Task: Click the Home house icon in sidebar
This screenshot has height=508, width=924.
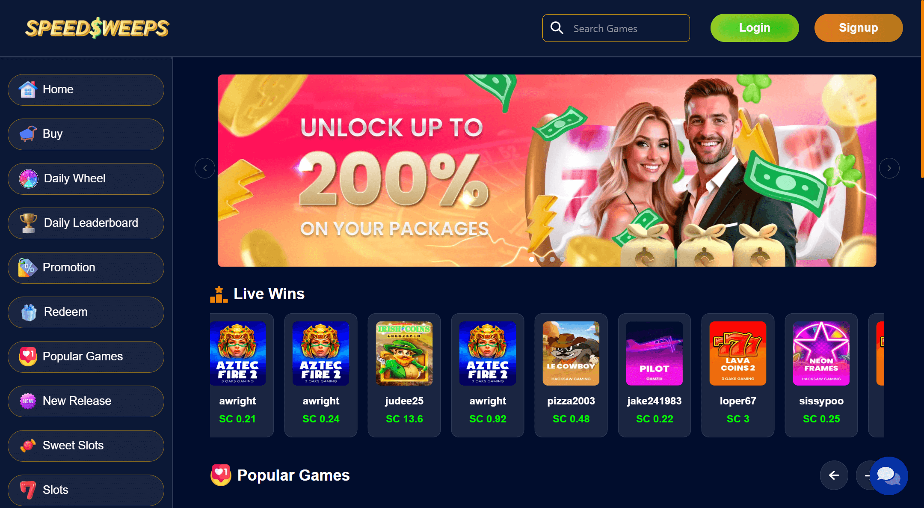Action: (28, 89)
